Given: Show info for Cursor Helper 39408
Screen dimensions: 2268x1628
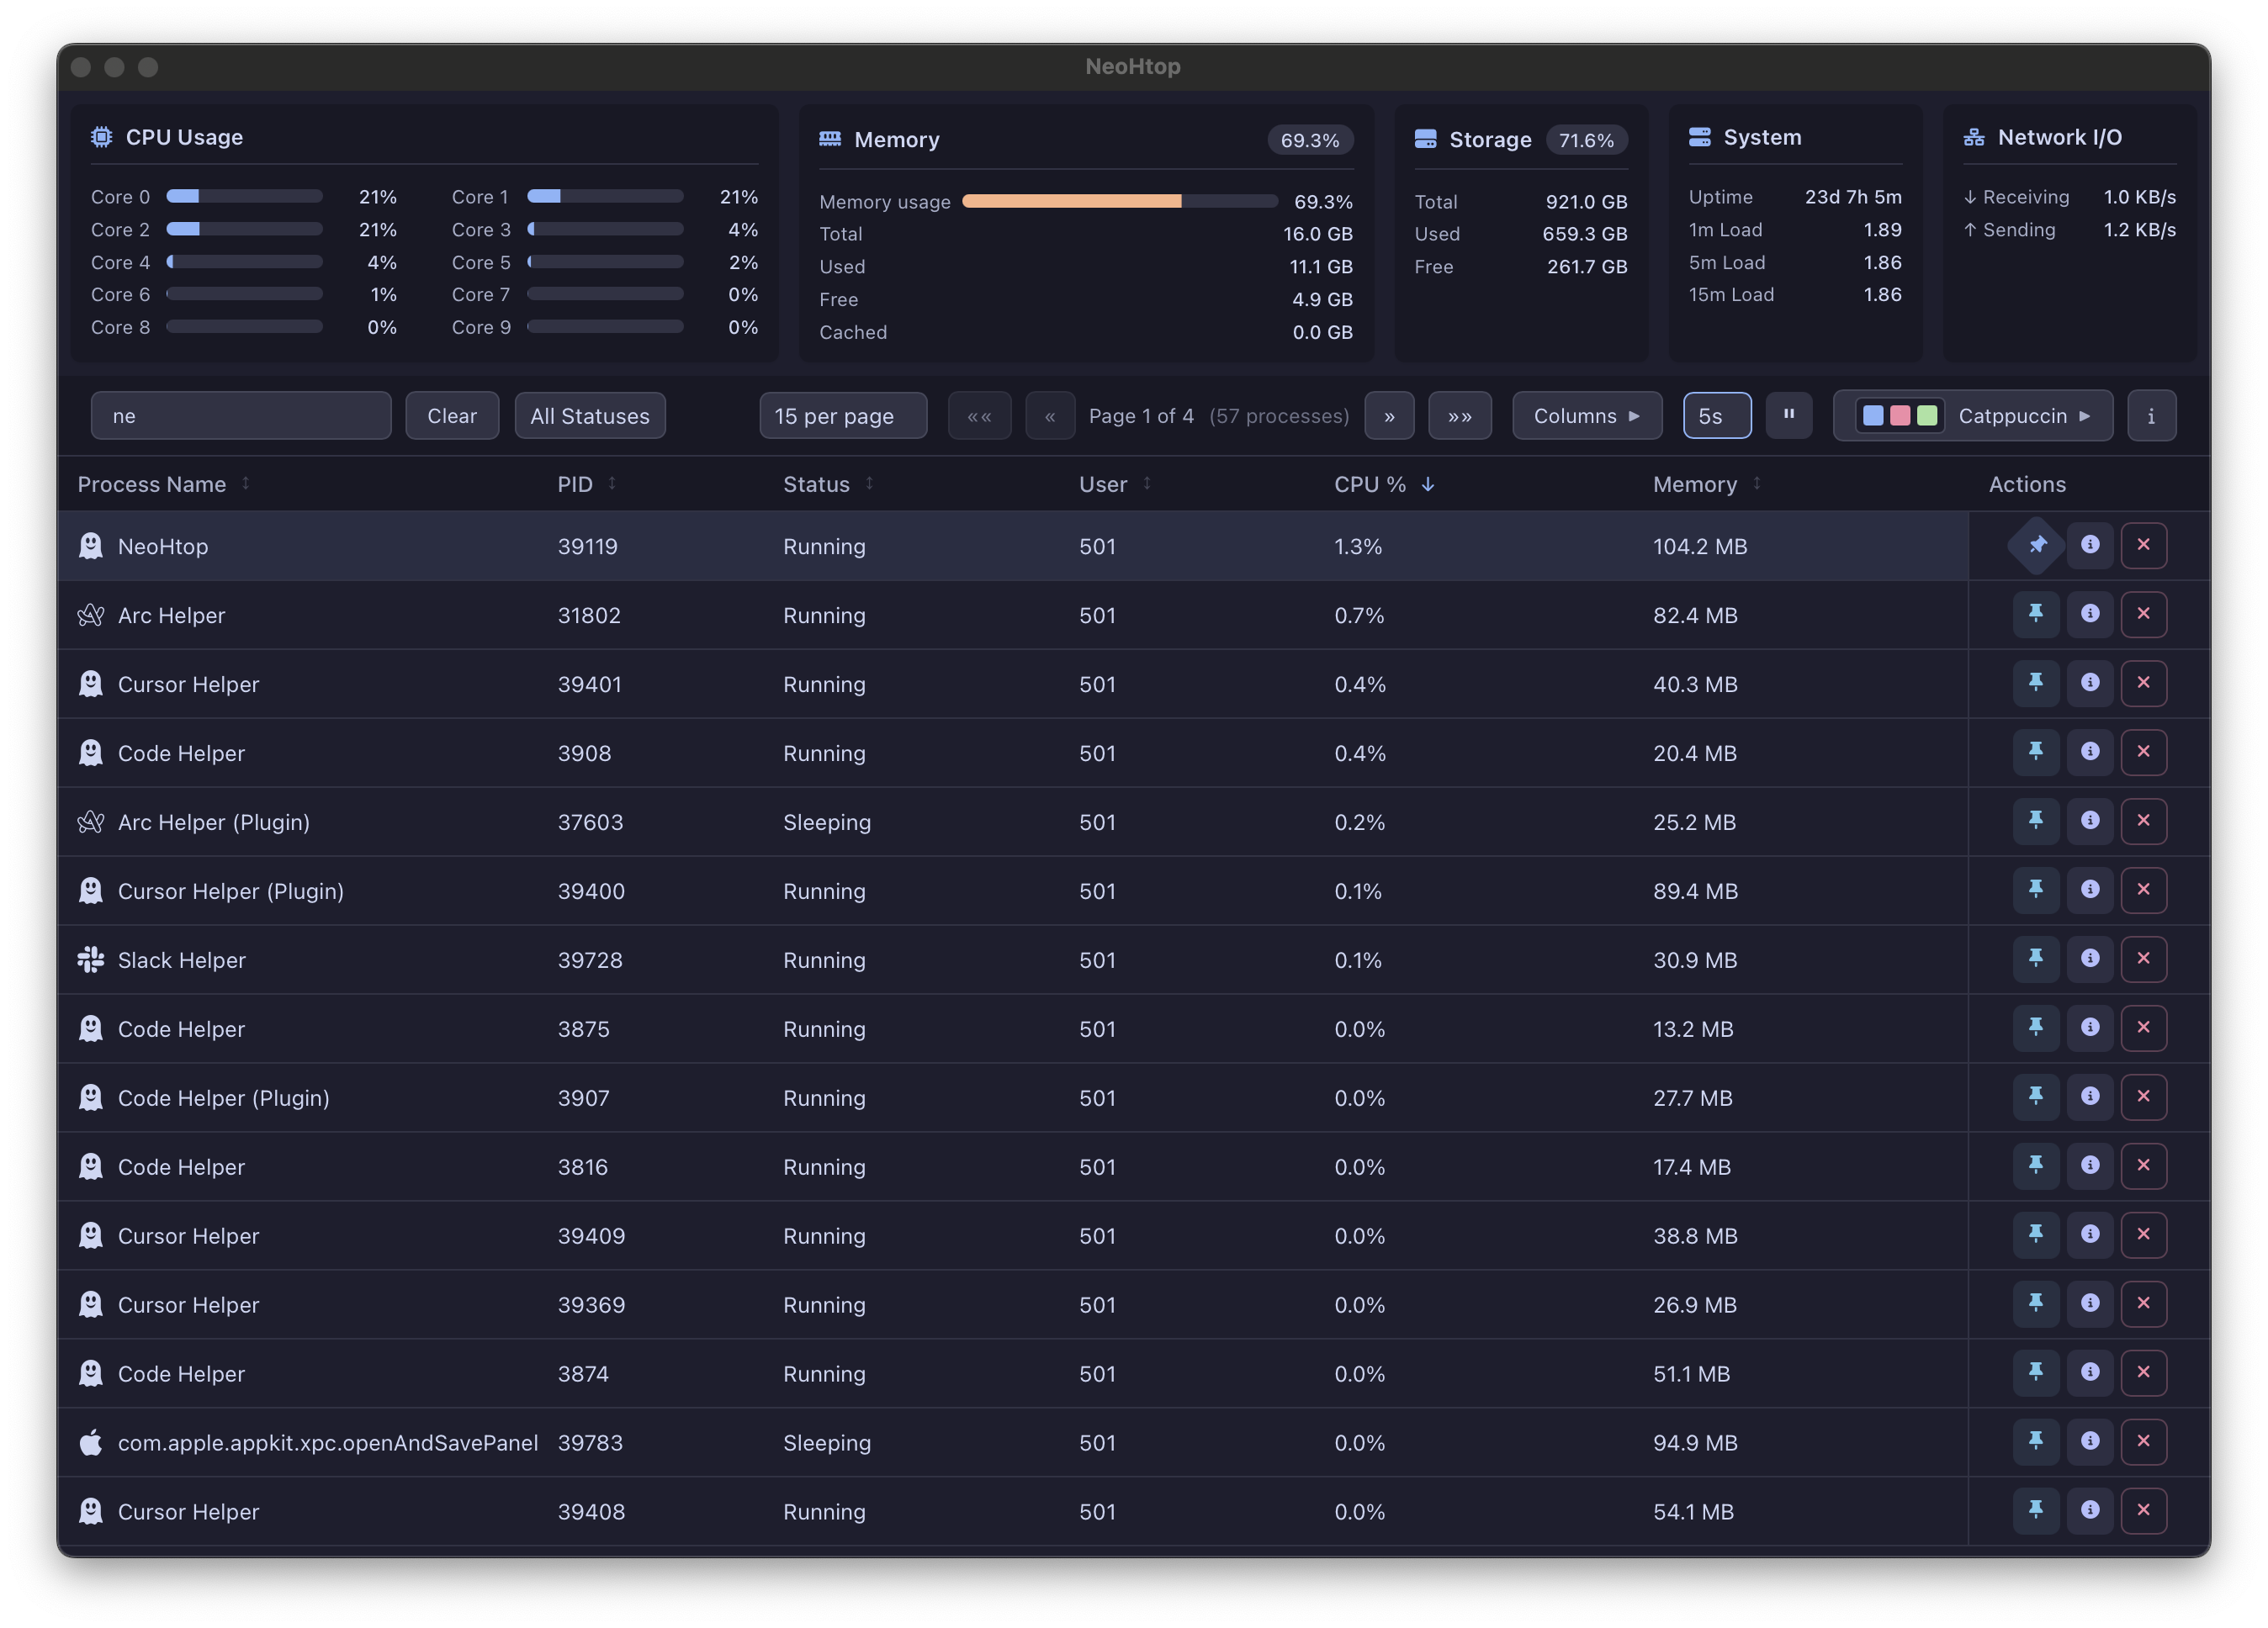Looking at the screenshot, I should coord(2090,1511).
